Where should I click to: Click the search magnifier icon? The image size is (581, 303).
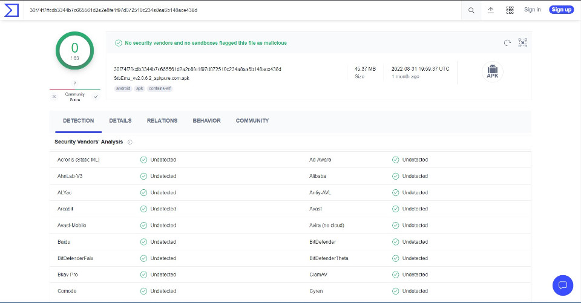click(471, 10)
